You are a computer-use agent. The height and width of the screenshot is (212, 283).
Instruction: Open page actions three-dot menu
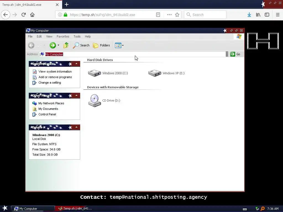click(169, 15)
